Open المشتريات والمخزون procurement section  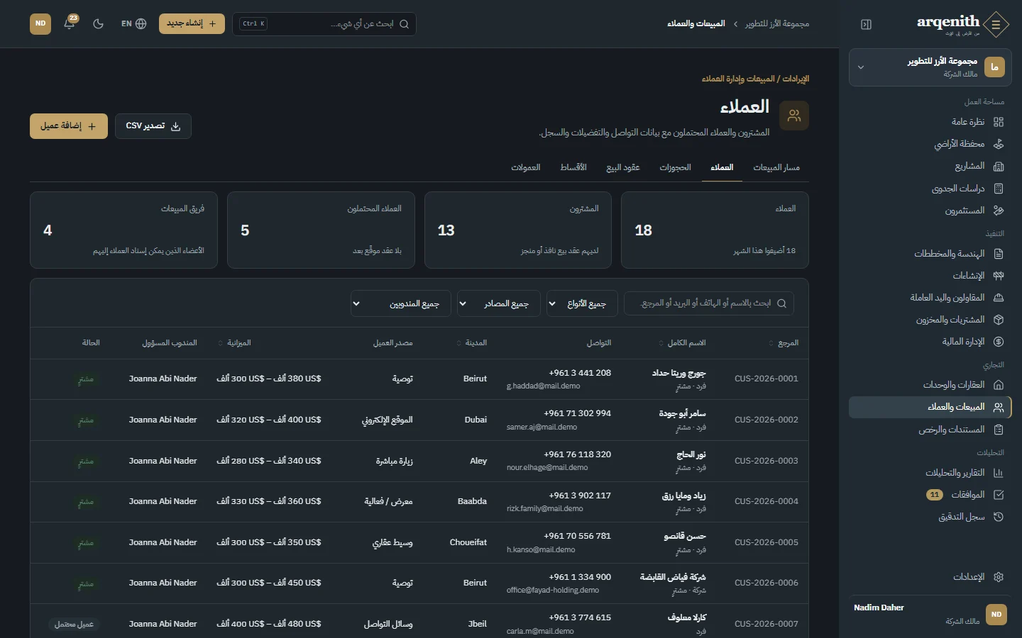pos(930,320)
